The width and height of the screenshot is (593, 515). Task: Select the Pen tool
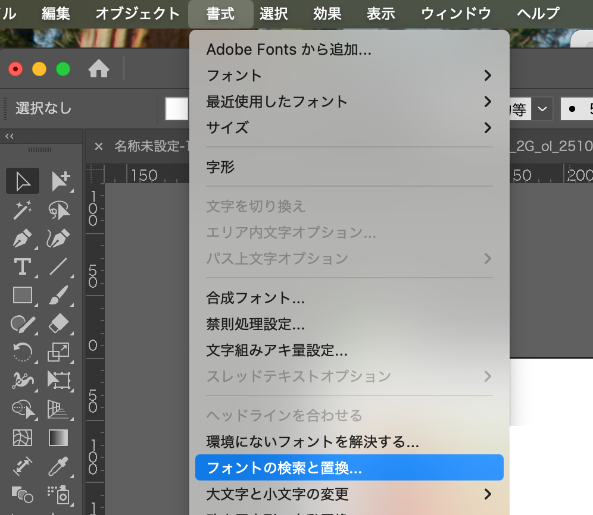23,239
